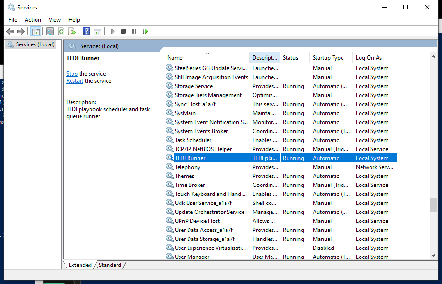Toggle the Show/Hide Action Pane icon
The image size is (442, 284).
tap(98, 31)
